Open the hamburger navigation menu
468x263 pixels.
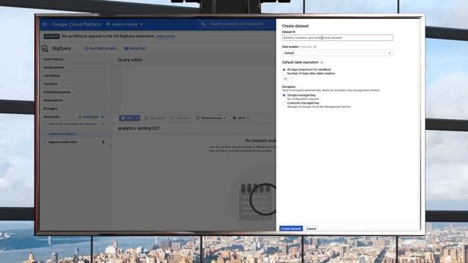(x=45, y=24)
